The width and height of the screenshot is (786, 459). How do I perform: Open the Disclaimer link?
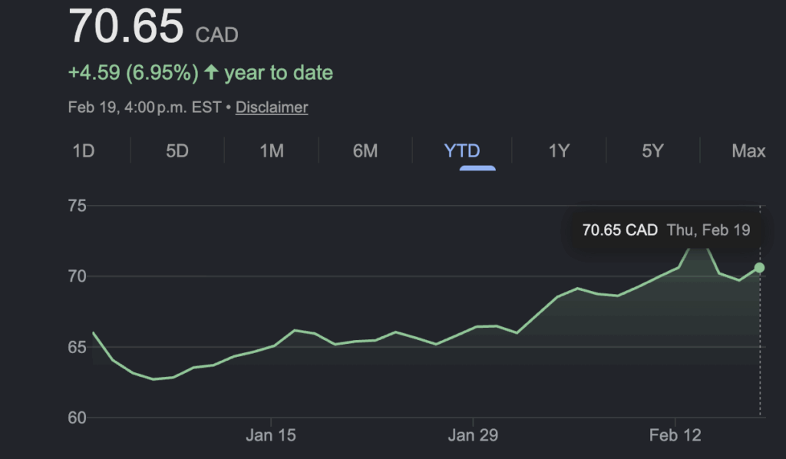pos(271,107)
